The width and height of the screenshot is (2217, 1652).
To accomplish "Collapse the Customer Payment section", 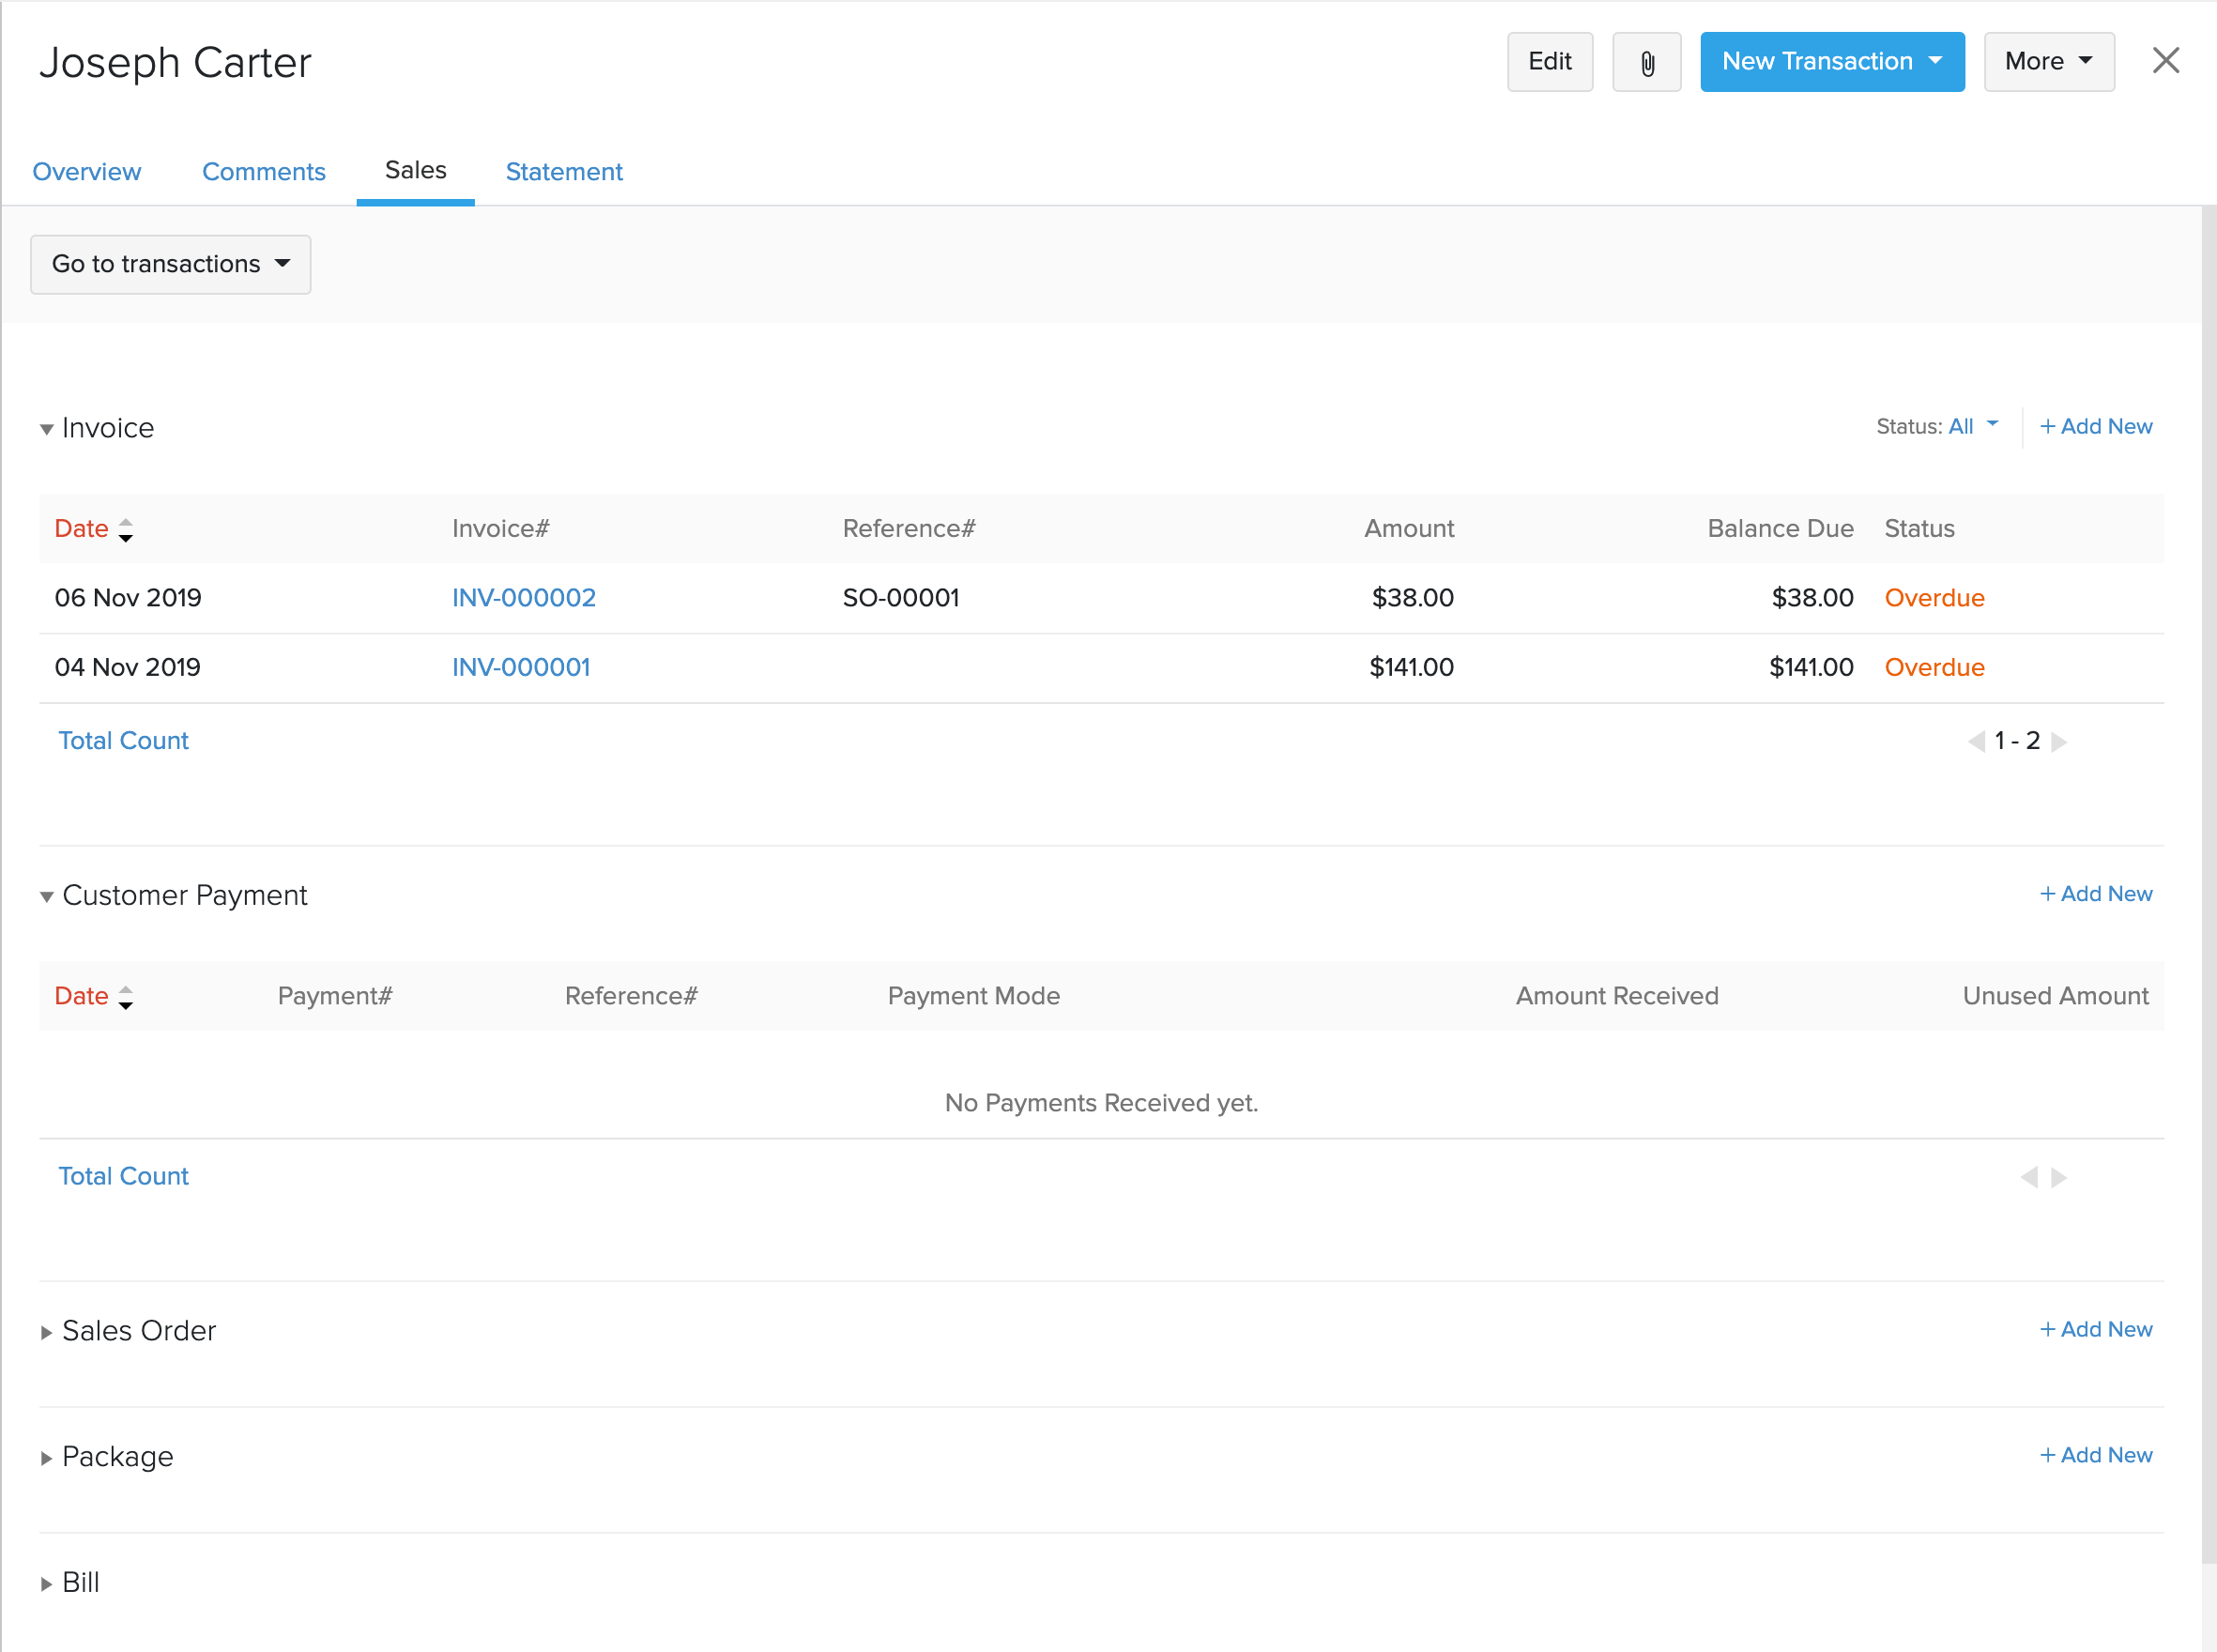I will (x=46, y=897).
